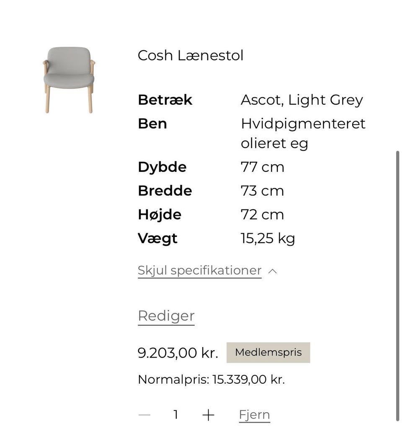This screenshot has width=402, height=447.
Task: Increase quantity with the plus icon
Action: tap(208, 415)
